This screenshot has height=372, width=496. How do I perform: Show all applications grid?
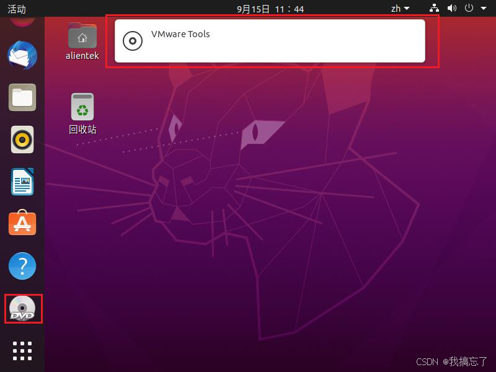(22, 351)
